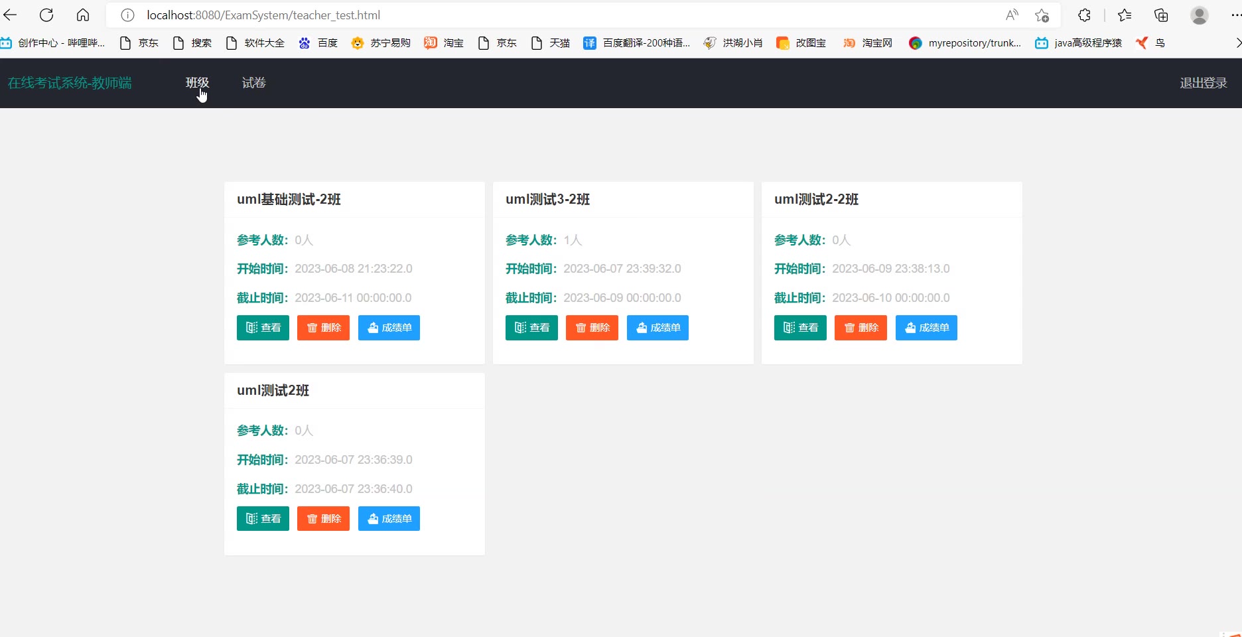Expand the bookmarks overflow chevron

1237,43
